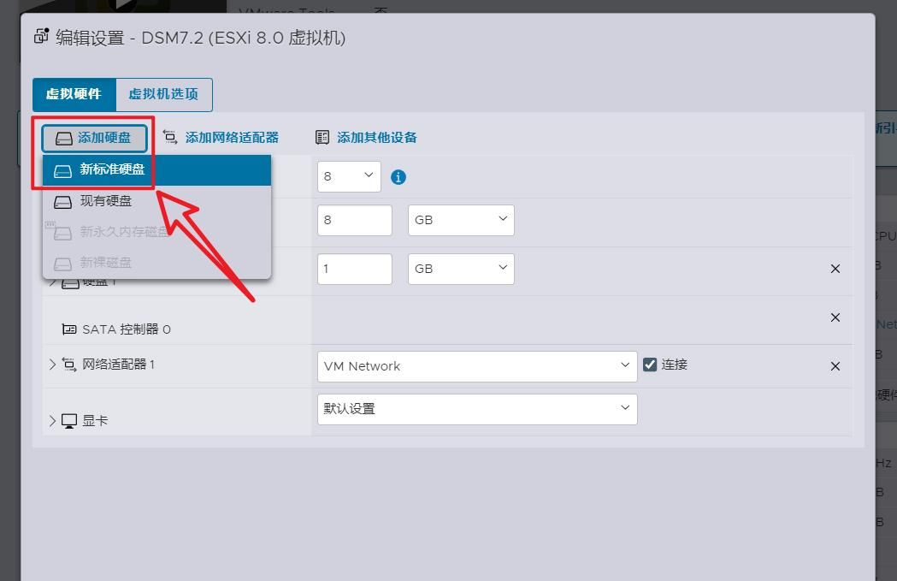Uncheck the network adapter Connect checkbox
This screenshot has height=581, width=897.
coord(650,365)
